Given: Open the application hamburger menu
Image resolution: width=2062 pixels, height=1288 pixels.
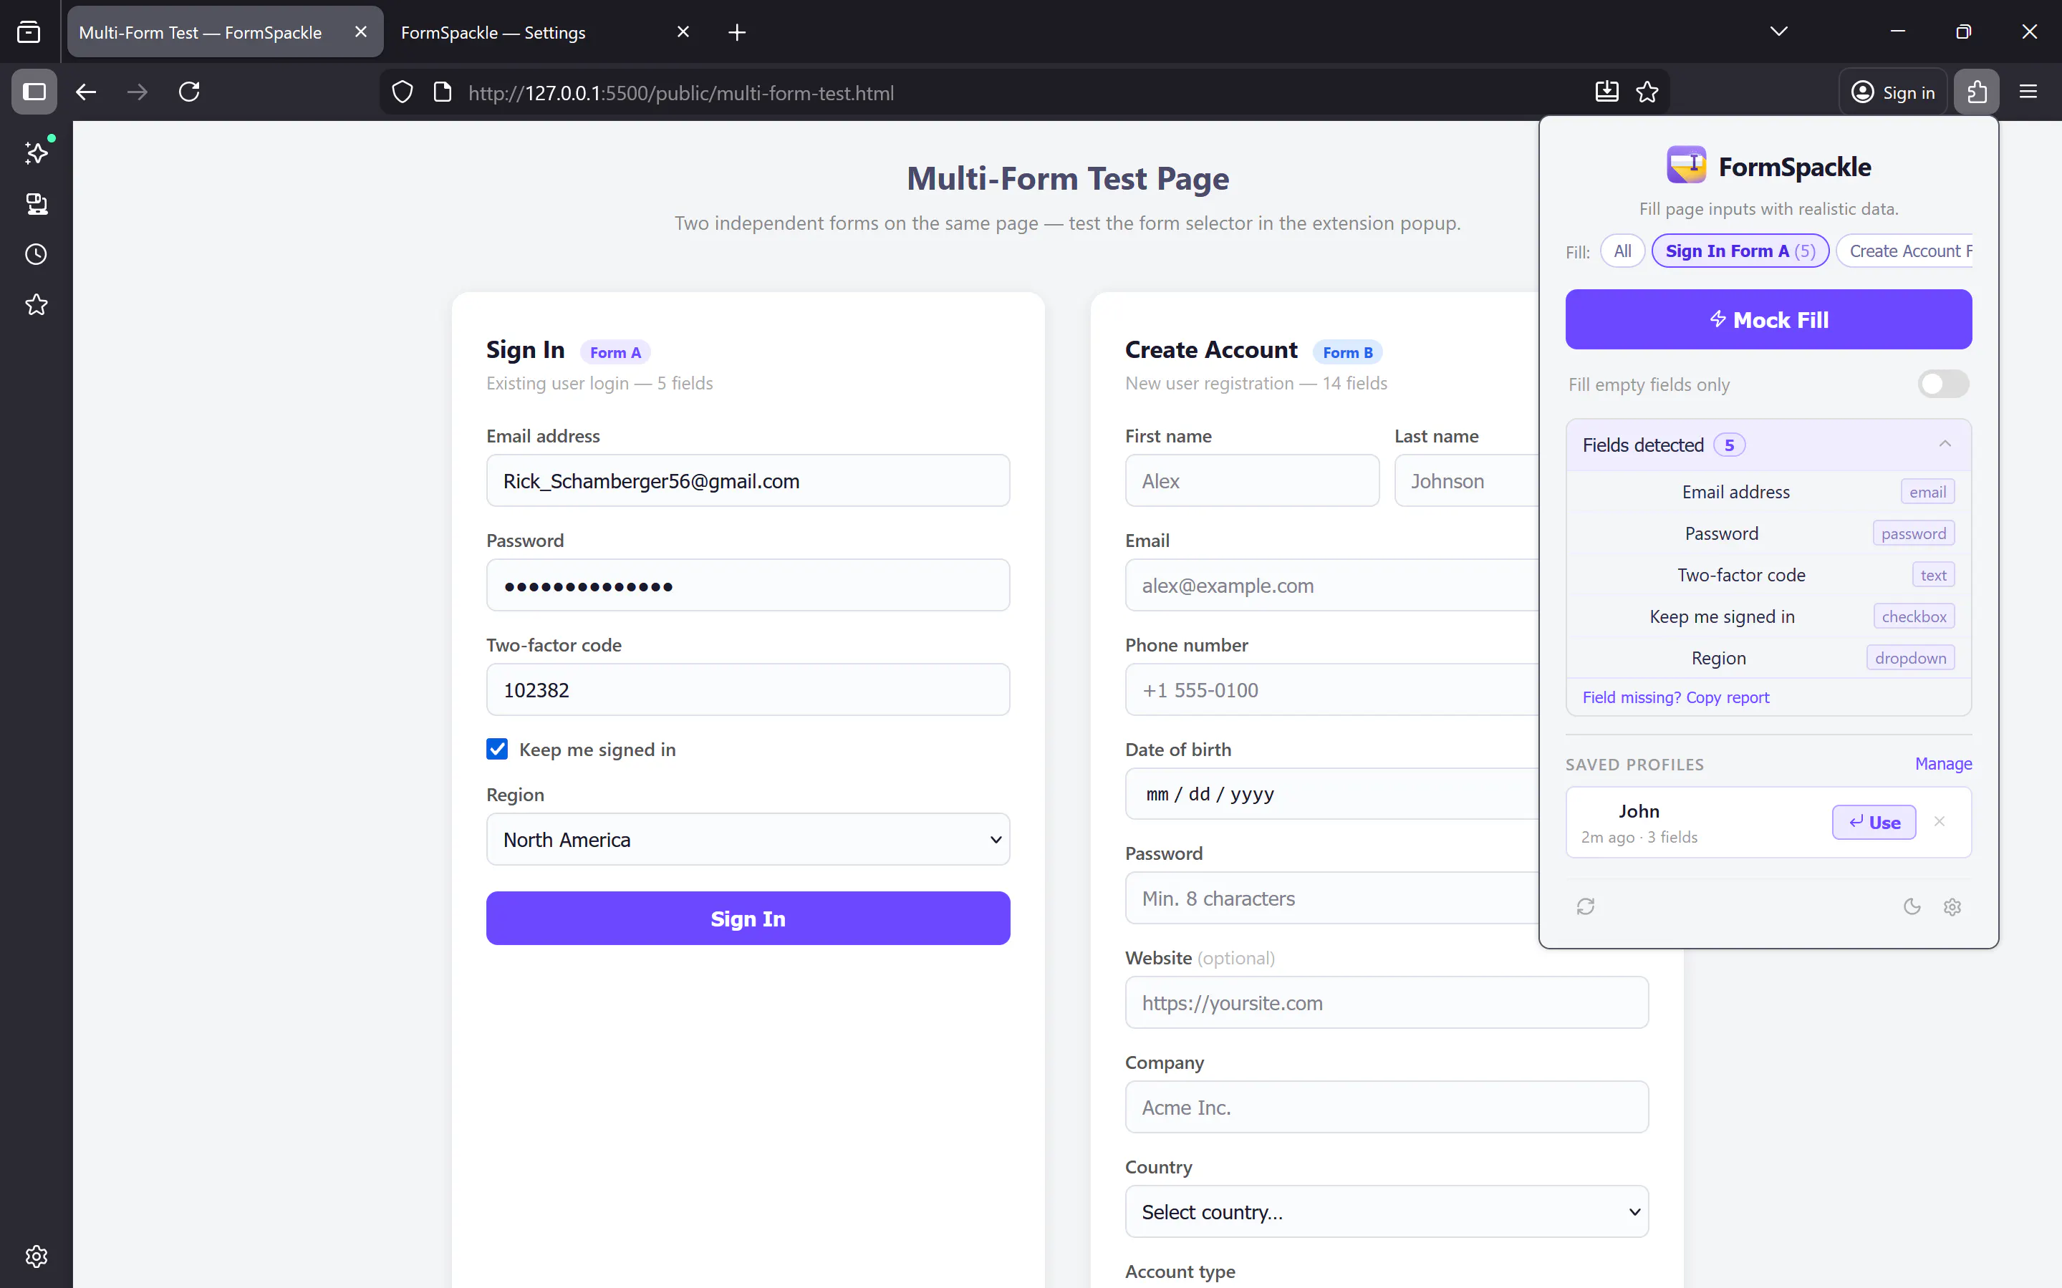Looking at the screenshot, I should pos(2028,92).
